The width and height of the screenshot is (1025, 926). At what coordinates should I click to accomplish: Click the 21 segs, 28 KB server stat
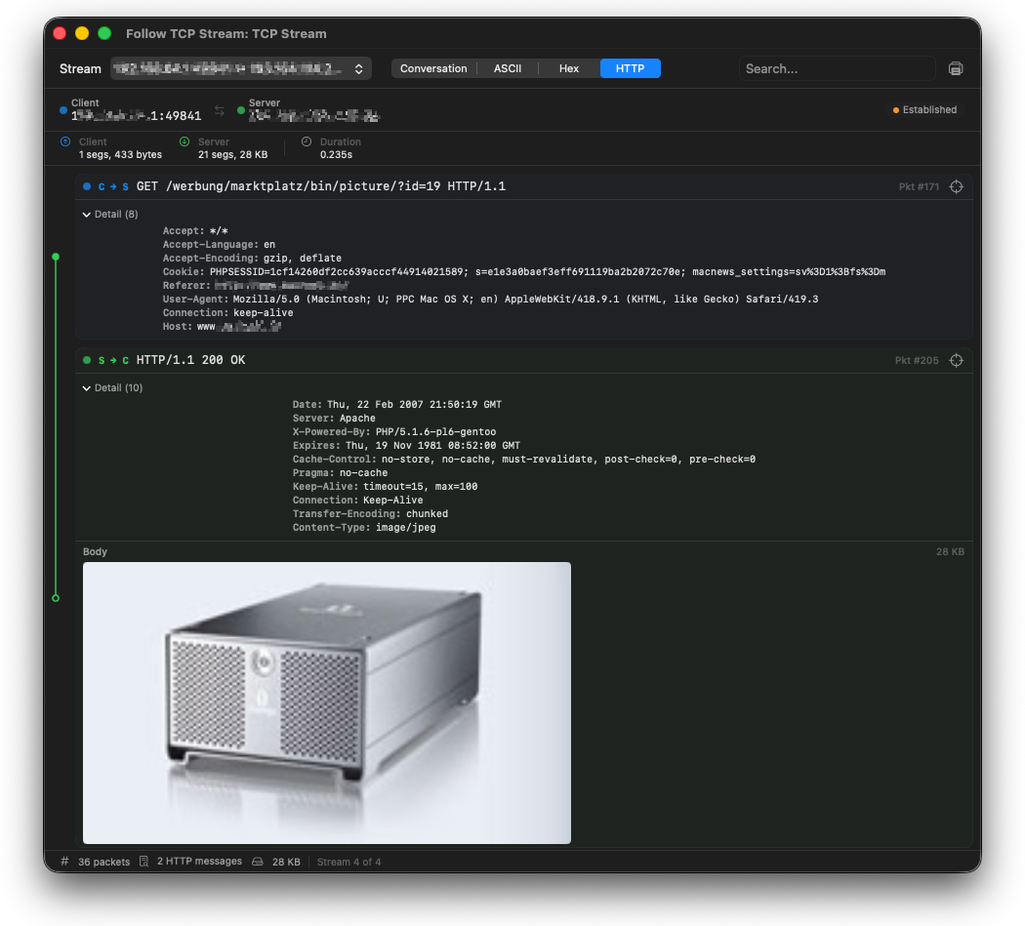(x=232, y=155)
